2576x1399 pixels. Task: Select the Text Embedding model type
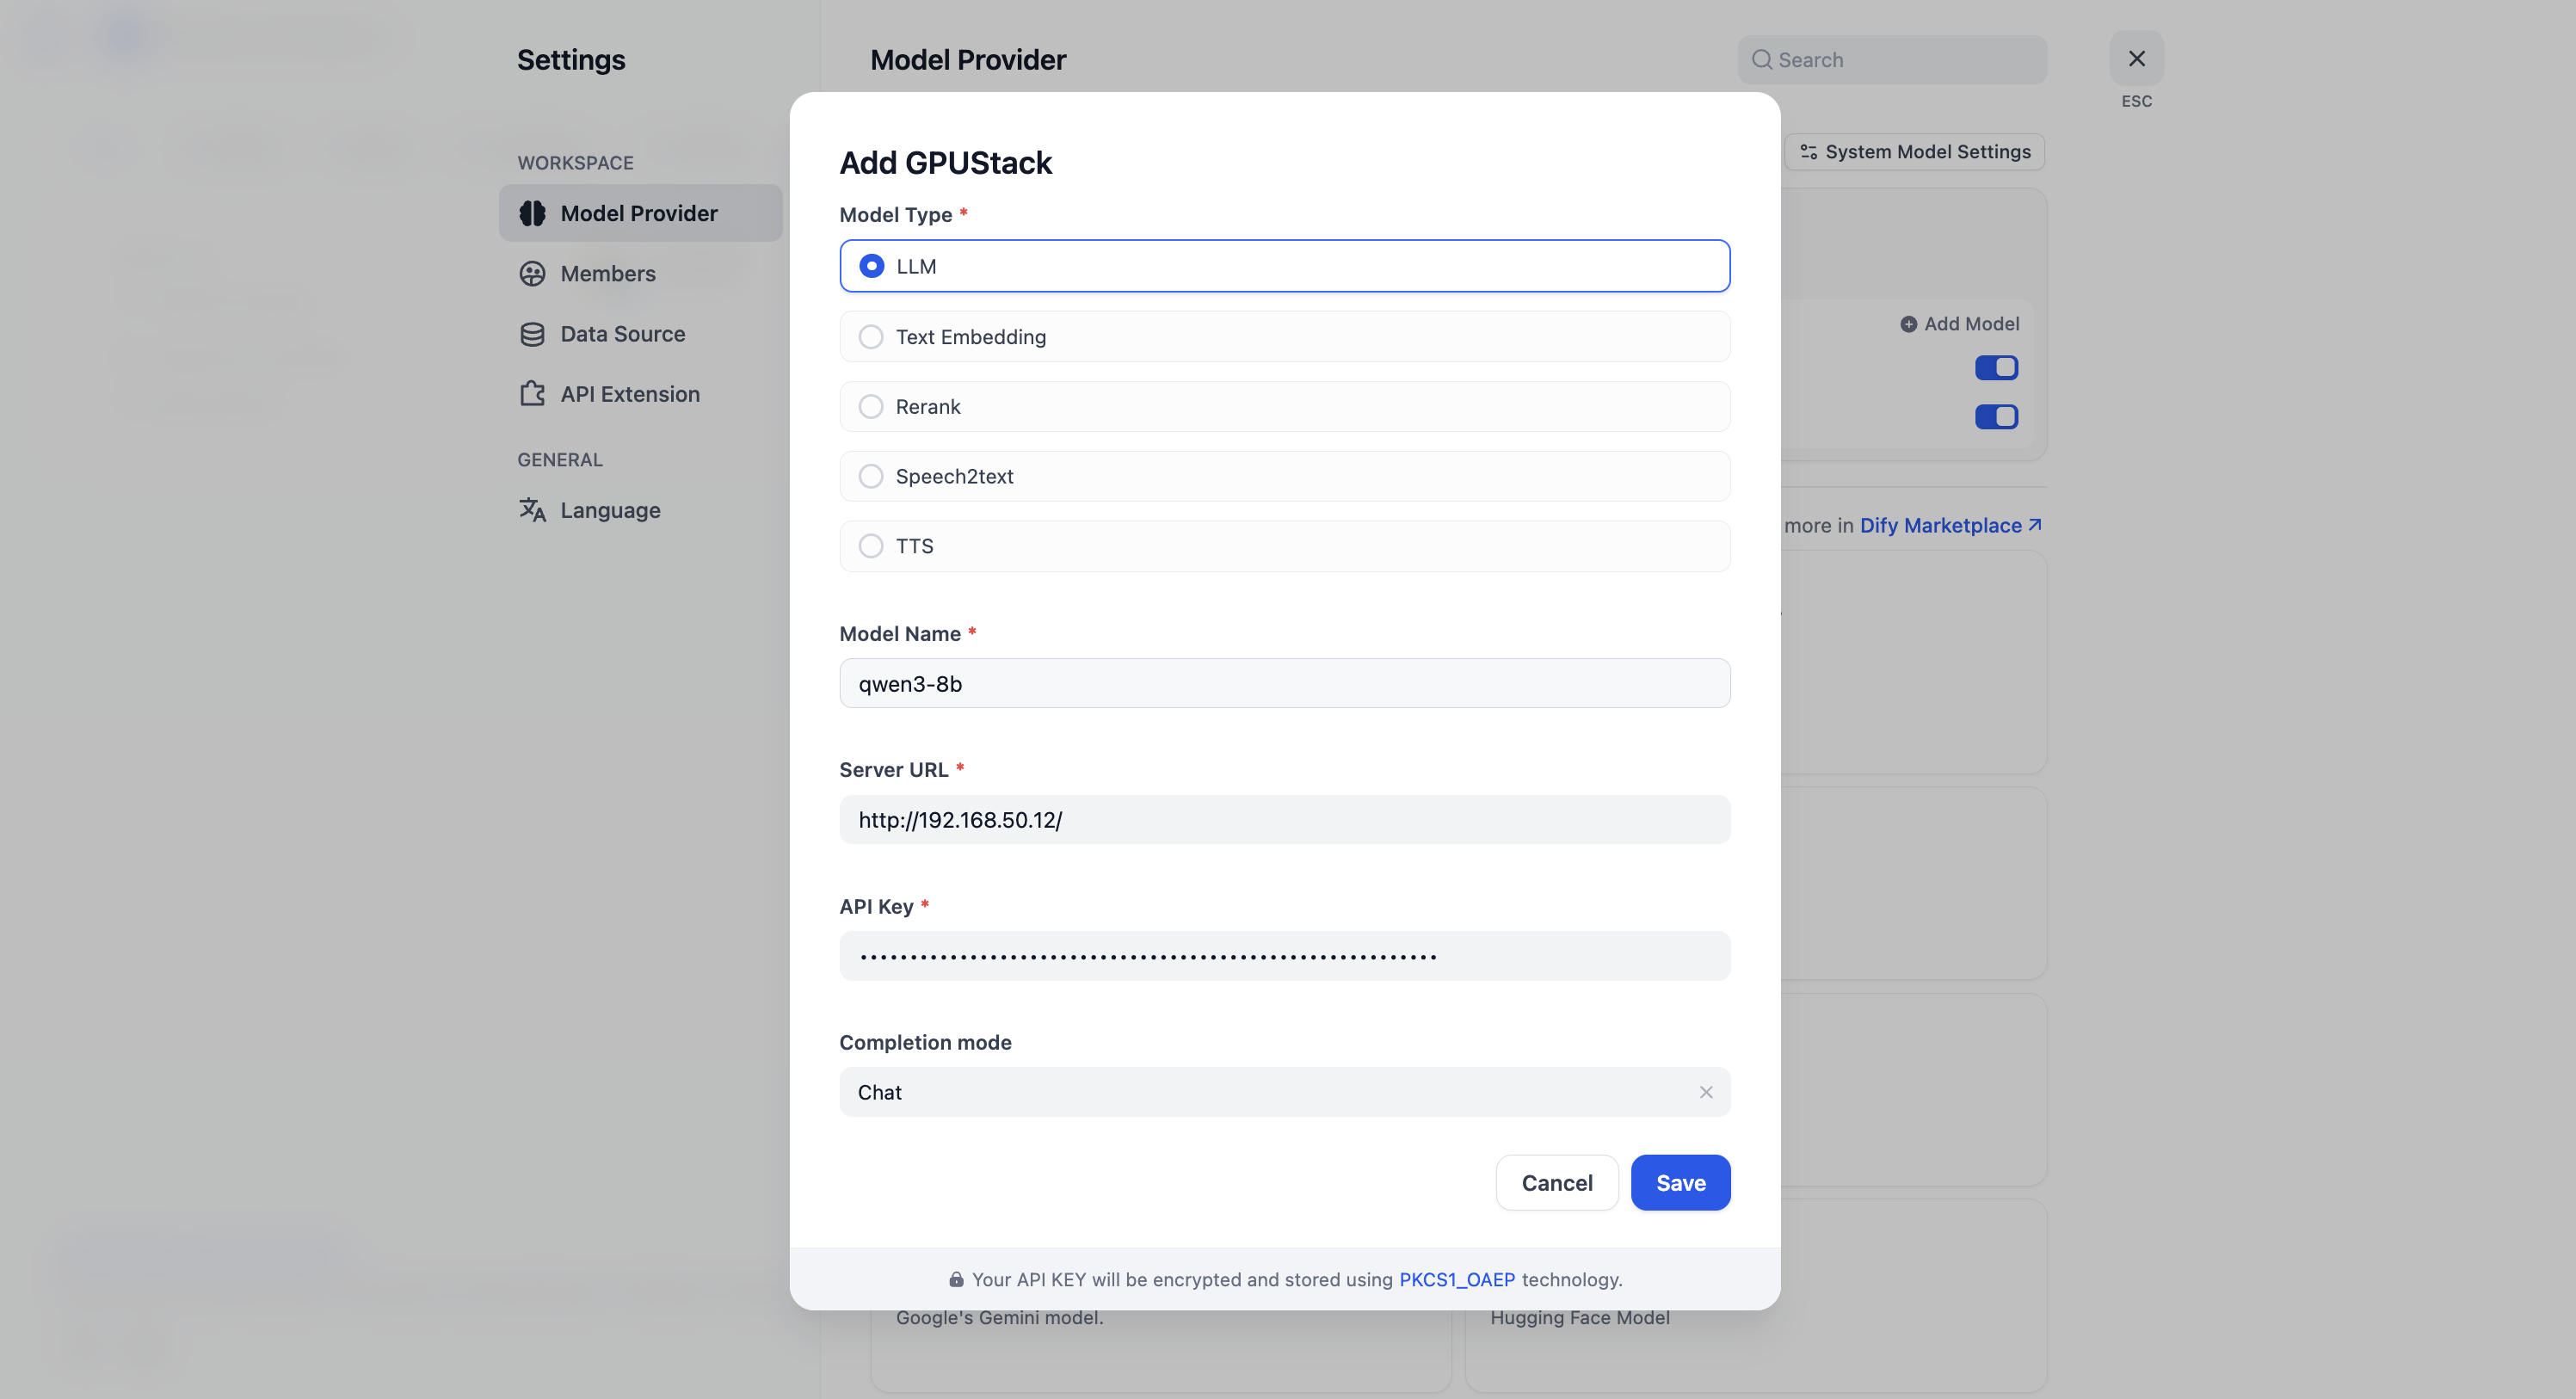pos(871,337)
